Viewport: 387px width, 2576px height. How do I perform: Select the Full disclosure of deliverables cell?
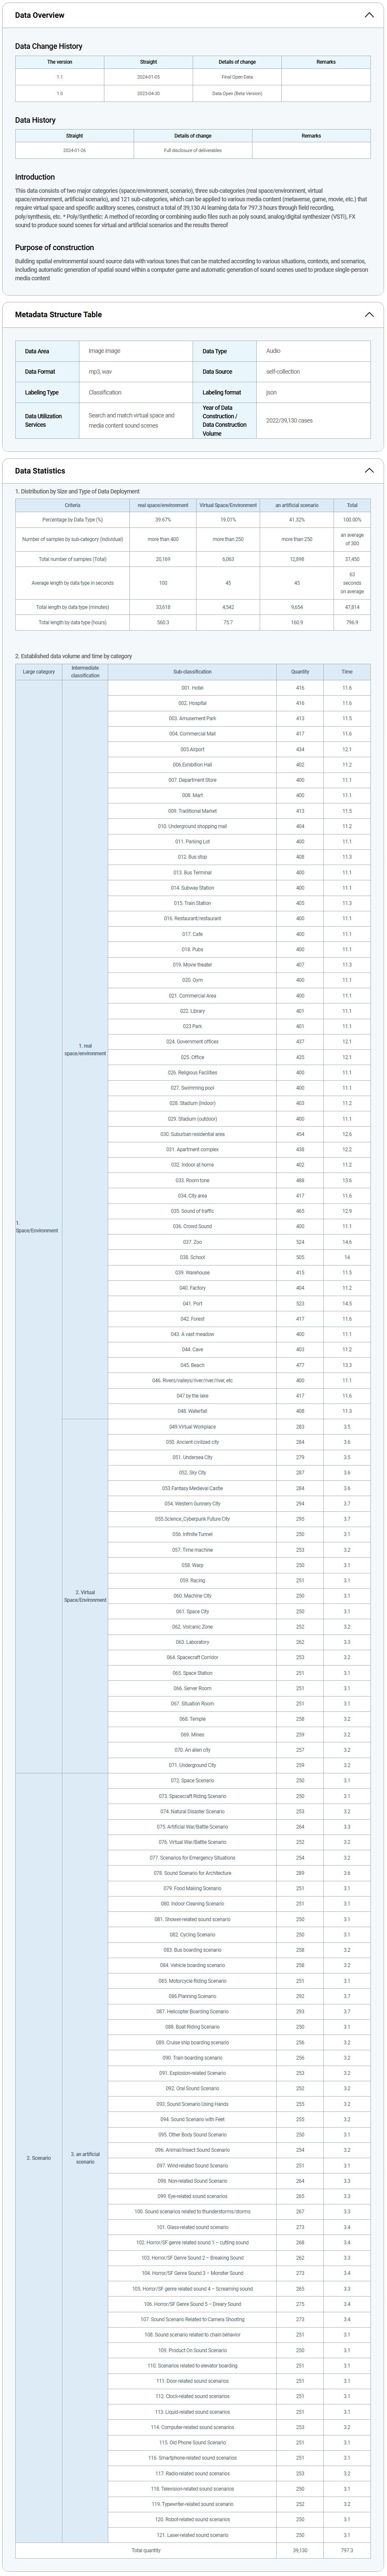[x=193, y=150]
